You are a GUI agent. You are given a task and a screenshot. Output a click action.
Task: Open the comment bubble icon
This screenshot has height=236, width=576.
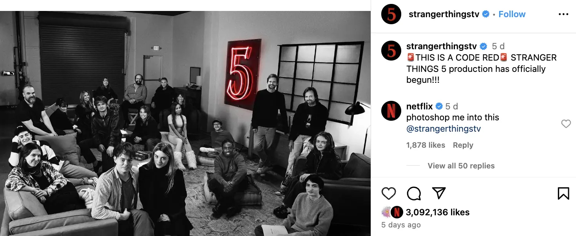[x=414, y=193]
